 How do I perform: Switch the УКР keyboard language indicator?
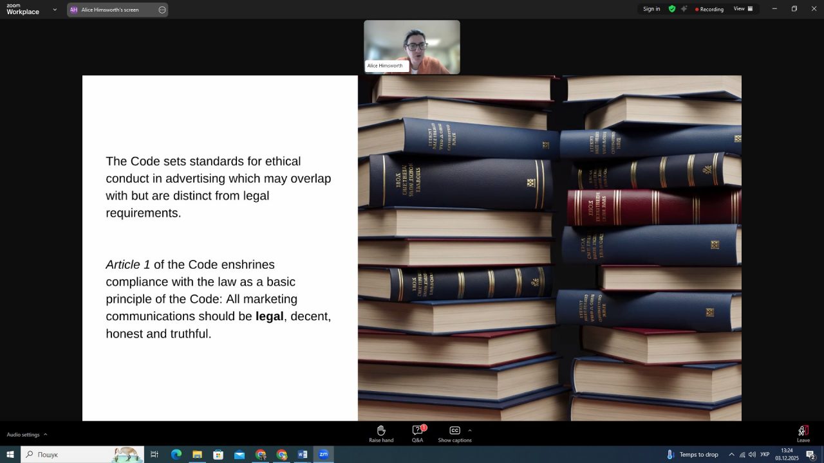(x=765, y=455)
